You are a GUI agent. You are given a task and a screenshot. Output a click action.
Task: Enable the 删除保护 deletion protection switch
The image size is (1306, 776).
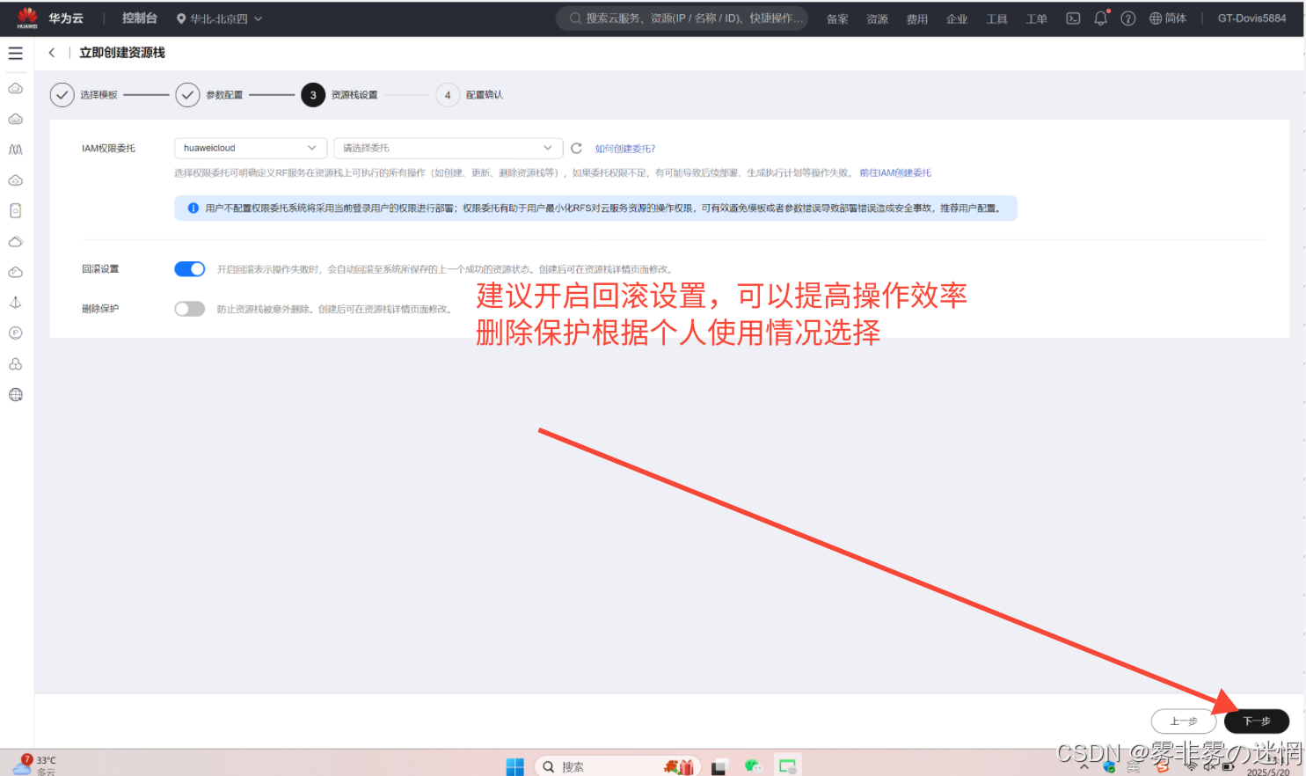[x=190, y=309]
